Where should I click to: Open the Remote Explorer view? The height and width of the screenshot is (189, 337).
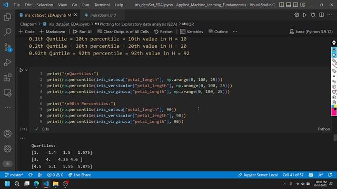point(7,93)
